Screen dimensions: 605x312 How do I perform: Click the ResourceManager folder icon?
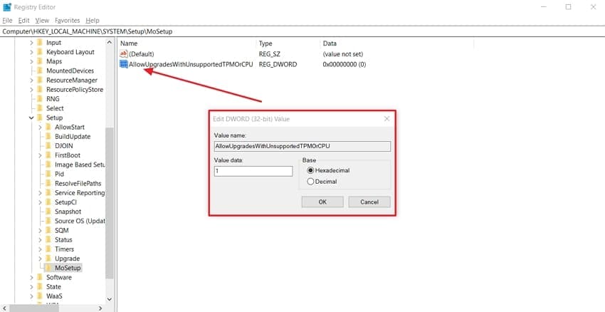point(39,80)
